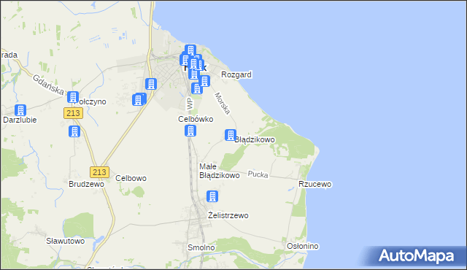Click the building marker above Darzlubie
The width and height of the screenshot is (467, 270).
(x=20, y=110)
